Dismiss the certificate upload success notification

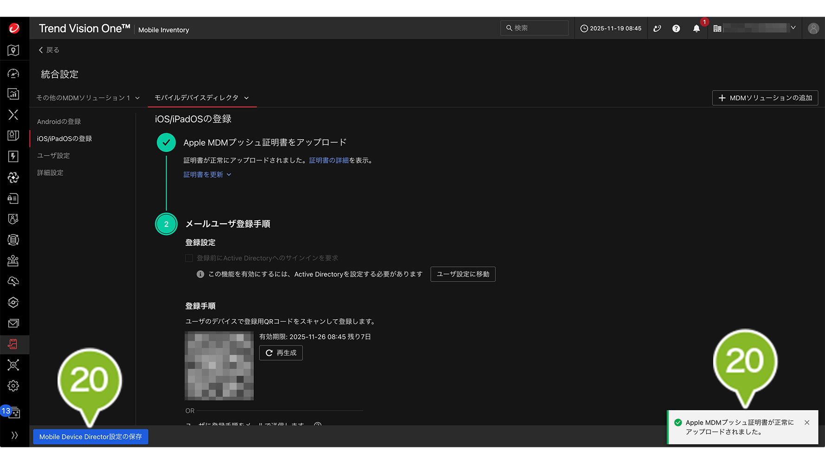[807, 423]
